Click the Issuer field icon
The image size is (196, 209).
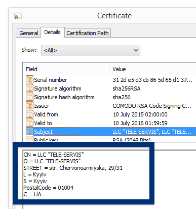[x=29, y=106]
